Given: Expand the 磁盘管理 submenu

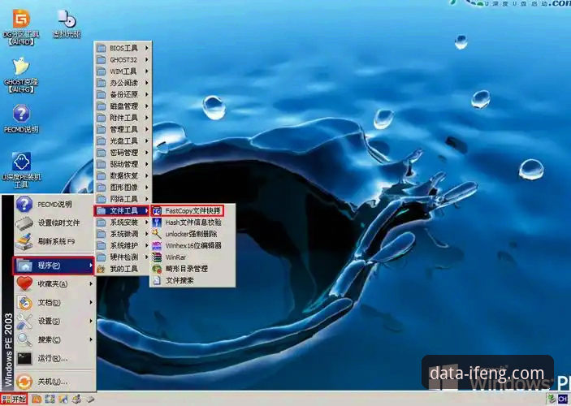Looking at the screenshot, I should [123, 106].
